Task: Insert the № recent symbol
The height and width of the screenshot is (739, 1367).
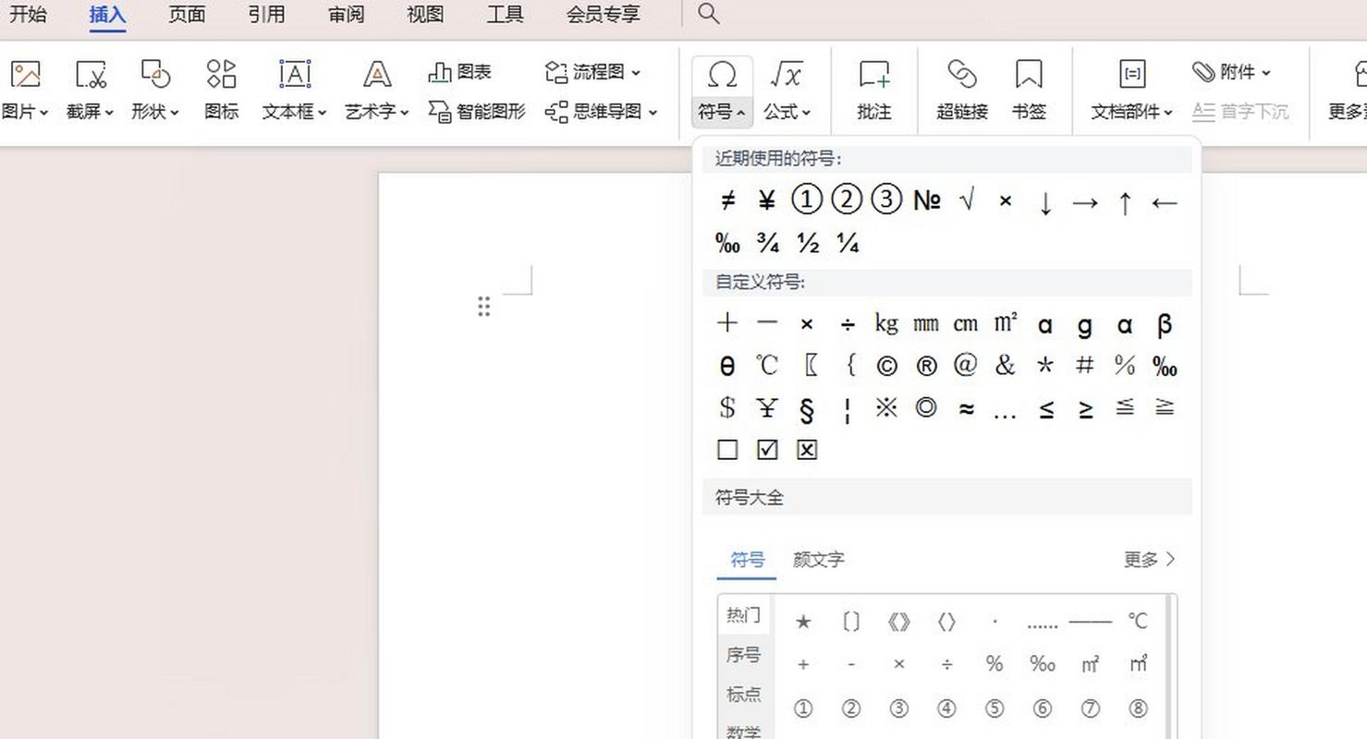Action: (926, 200)
